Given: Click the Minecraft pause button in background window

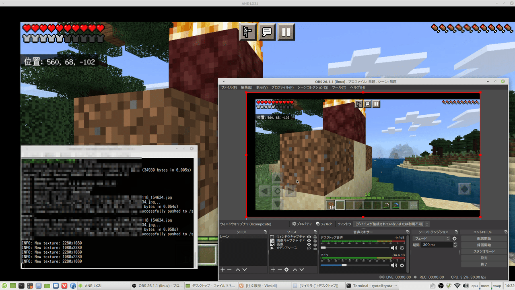Looking at the screenshot, I should tap(286, 32).
